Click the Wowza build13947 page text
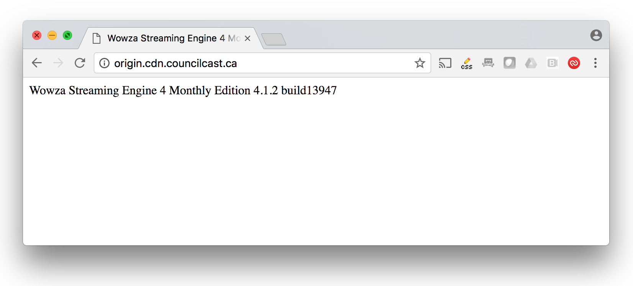The image size is (633, 286). coord(183,90)
